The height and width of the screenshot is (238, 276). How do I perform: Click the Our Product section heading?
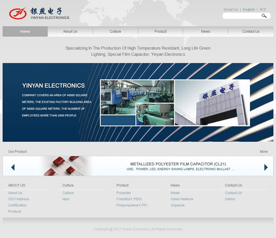[x=17, y=152]
